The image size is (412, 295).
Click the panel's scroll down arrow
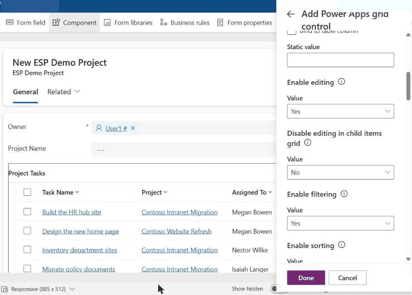point(408,259)
